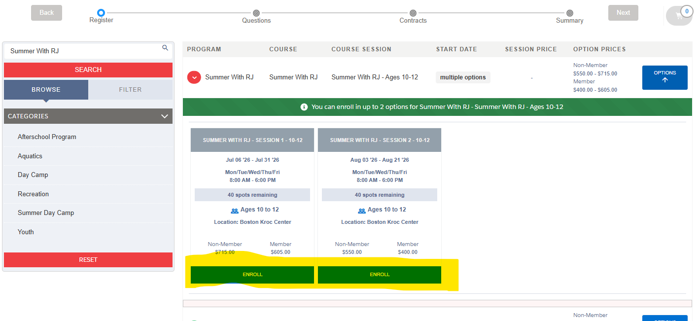Viewport: 698px width, 321px height.
Task: Click the COURSE SESSION column header
Action: (361, 49)
